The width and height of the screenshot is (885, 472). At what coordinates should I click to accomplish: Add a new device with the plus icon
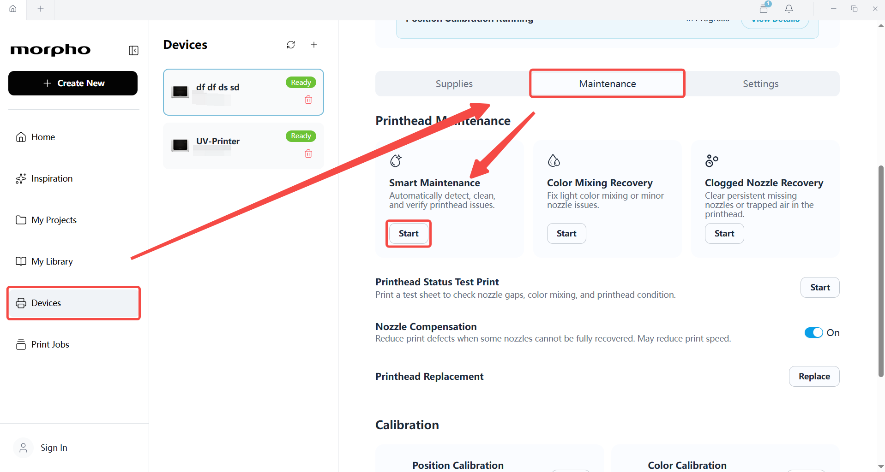314,45
